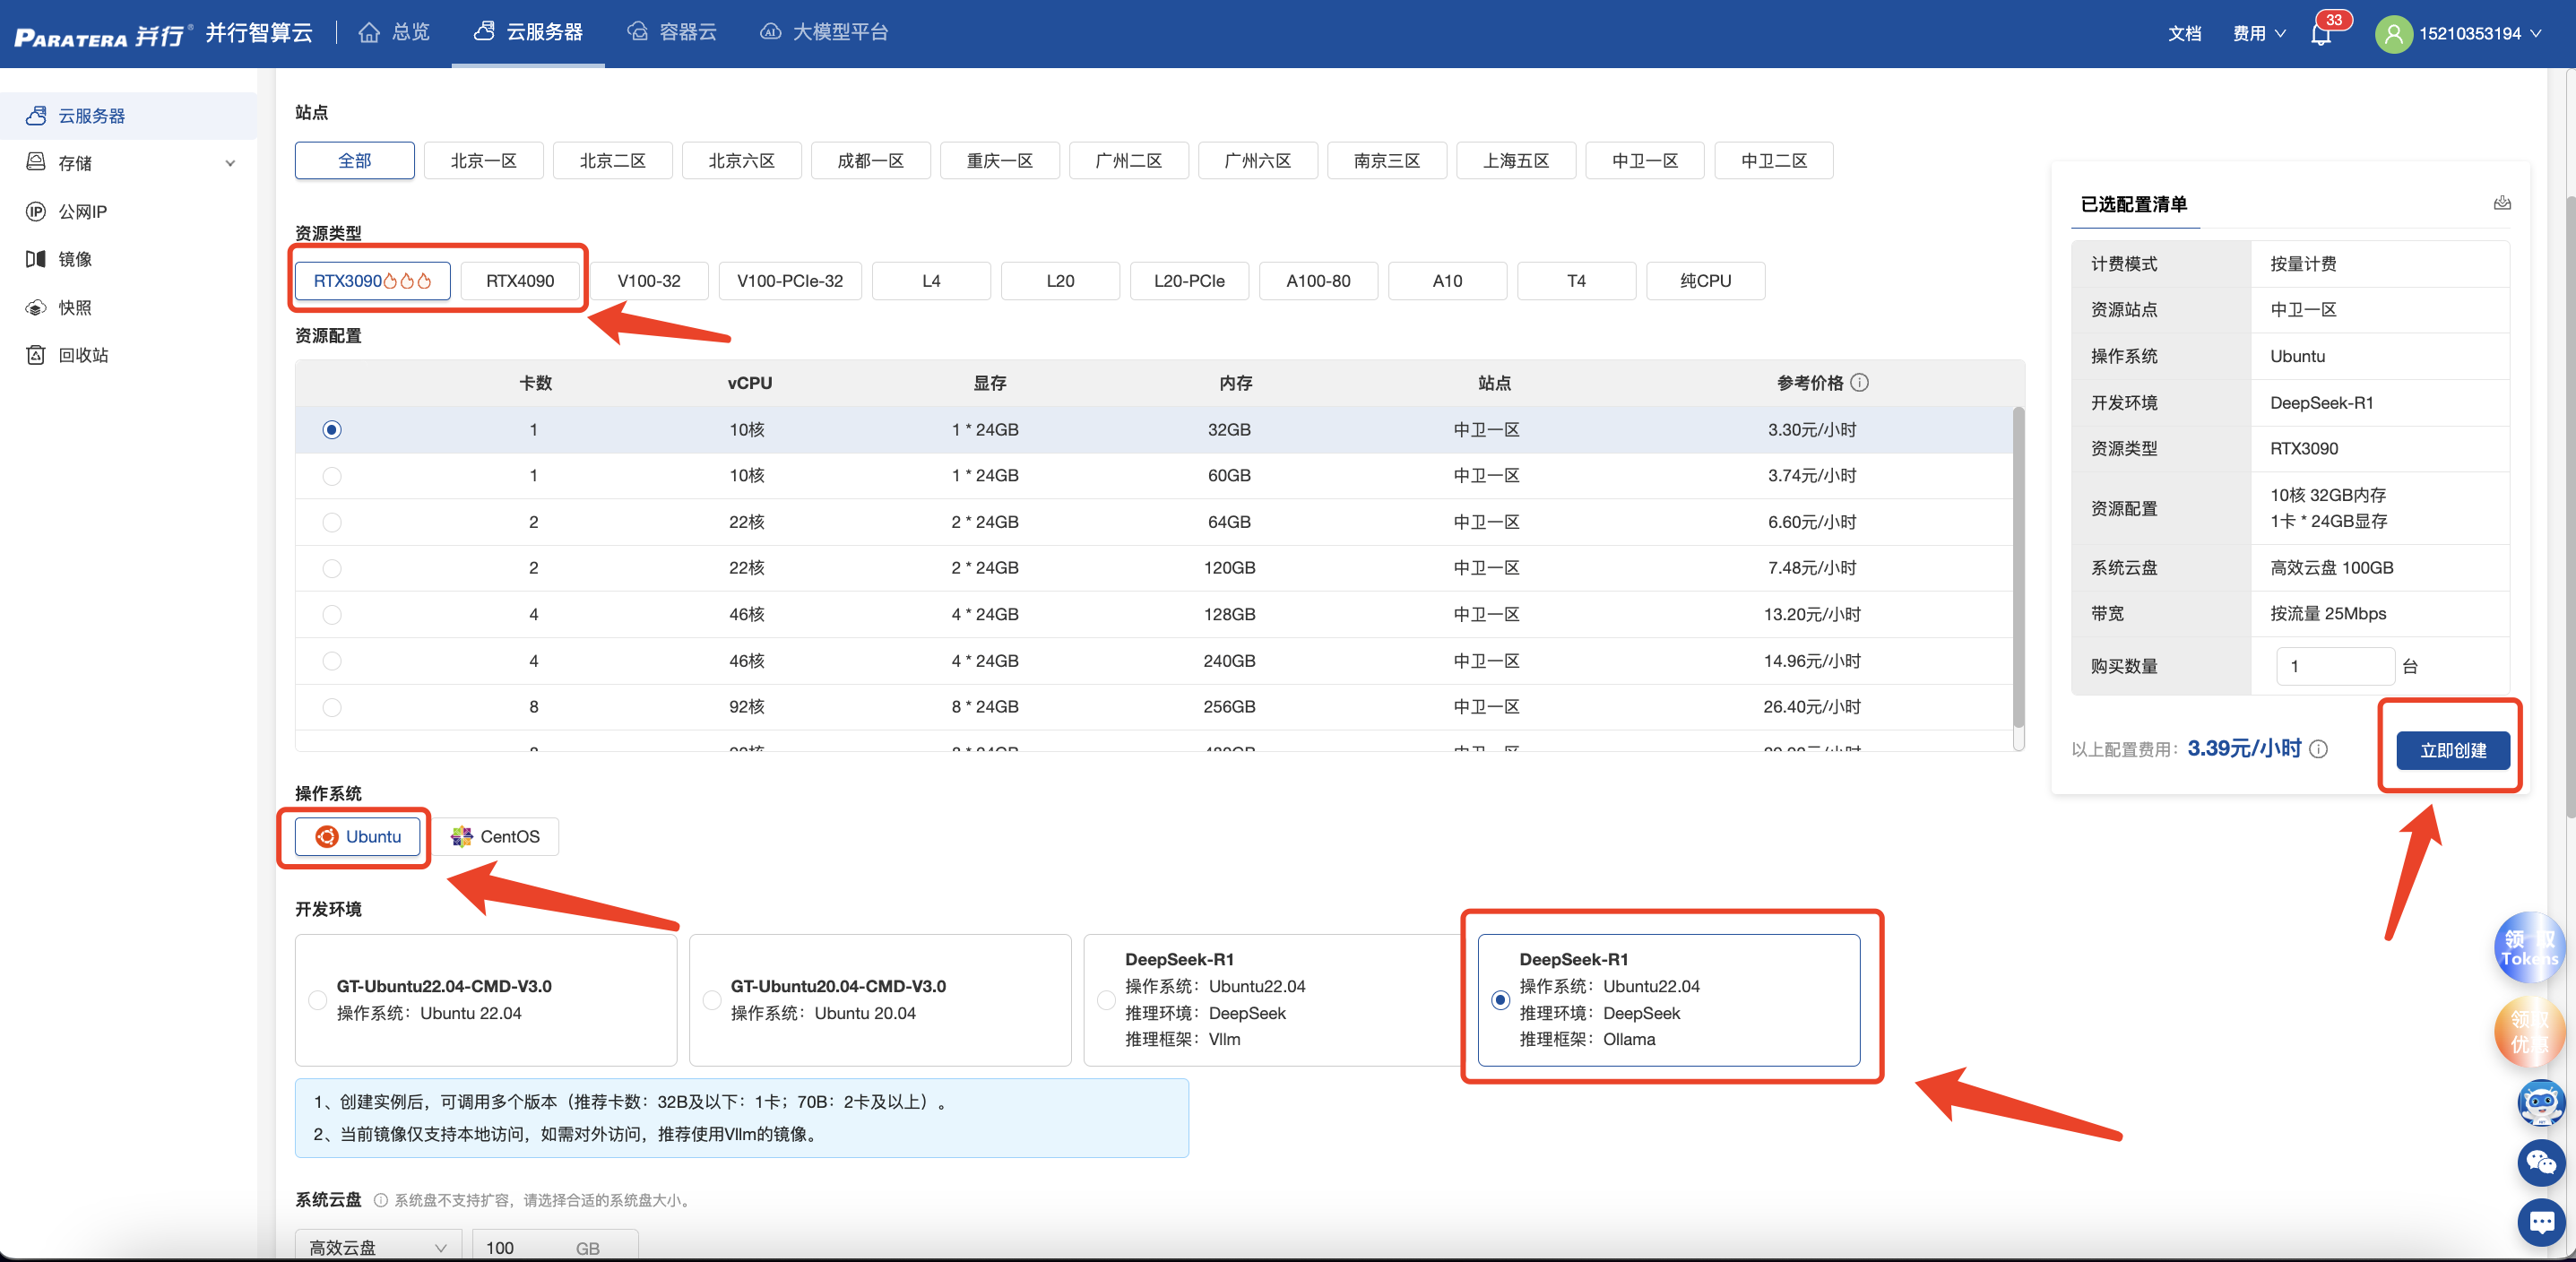
Task: Select the GT-Ubuntu22.04-CMD-V3.0 environment
Action: (x=486, y=1000)
